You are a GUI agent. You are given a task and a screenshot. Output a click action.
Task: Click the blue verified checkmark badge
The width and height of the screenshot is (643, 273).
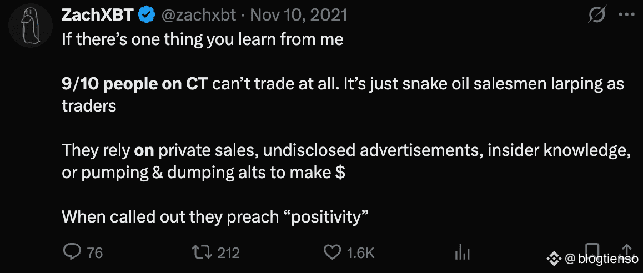147,16
